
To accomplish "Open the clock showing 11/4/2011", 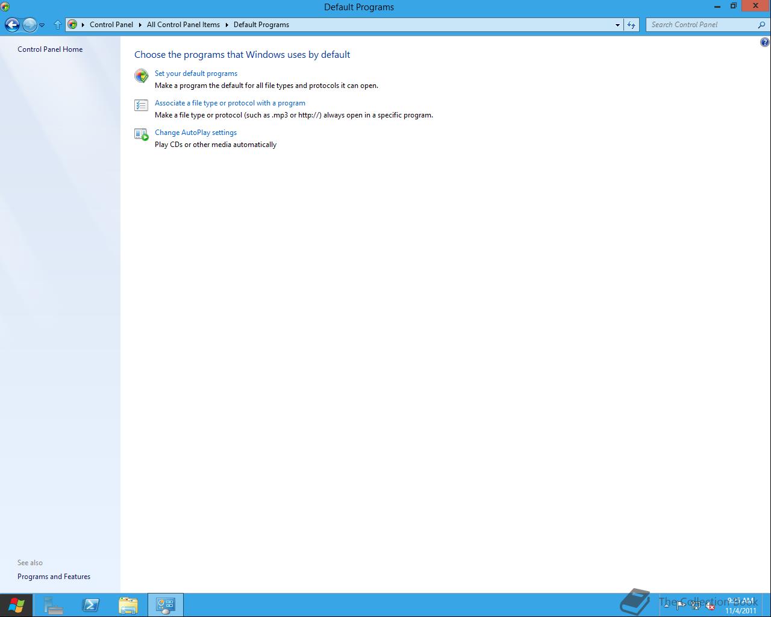I will 741,606.
